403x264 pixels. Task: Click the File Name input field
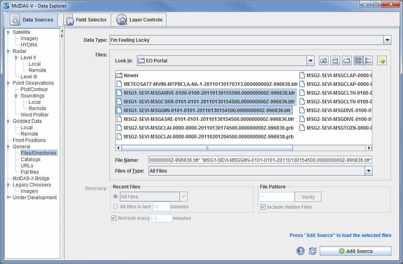coord(260,160)
